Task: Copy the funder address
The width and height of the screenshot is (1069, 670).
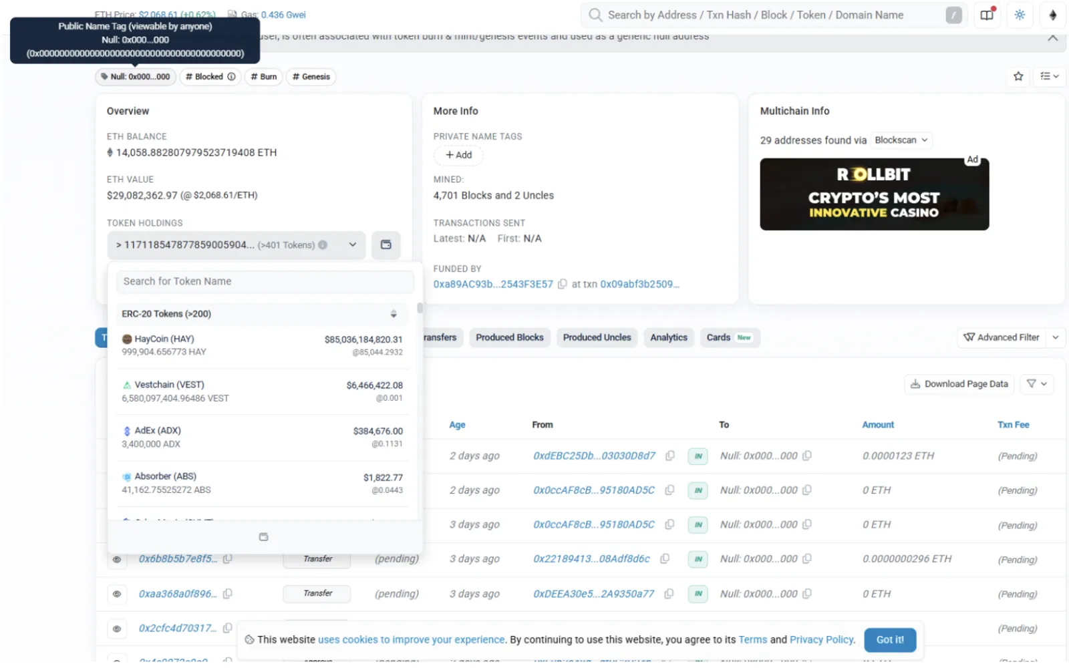Action: click(x=563, y=285)
